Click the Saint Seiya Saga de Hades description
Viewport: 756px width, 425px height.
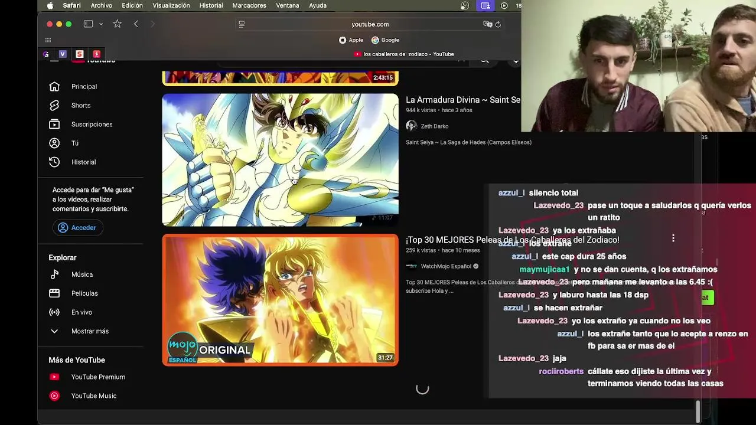pos(468,142)
